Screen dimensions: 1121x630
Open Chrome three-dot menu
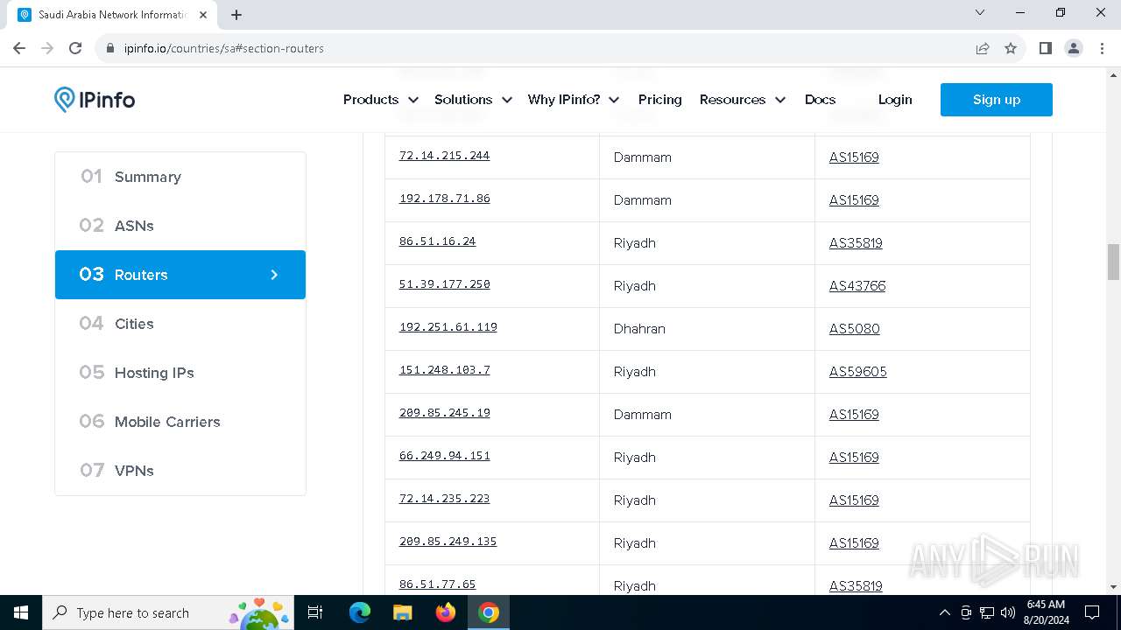pos(1102,48)
